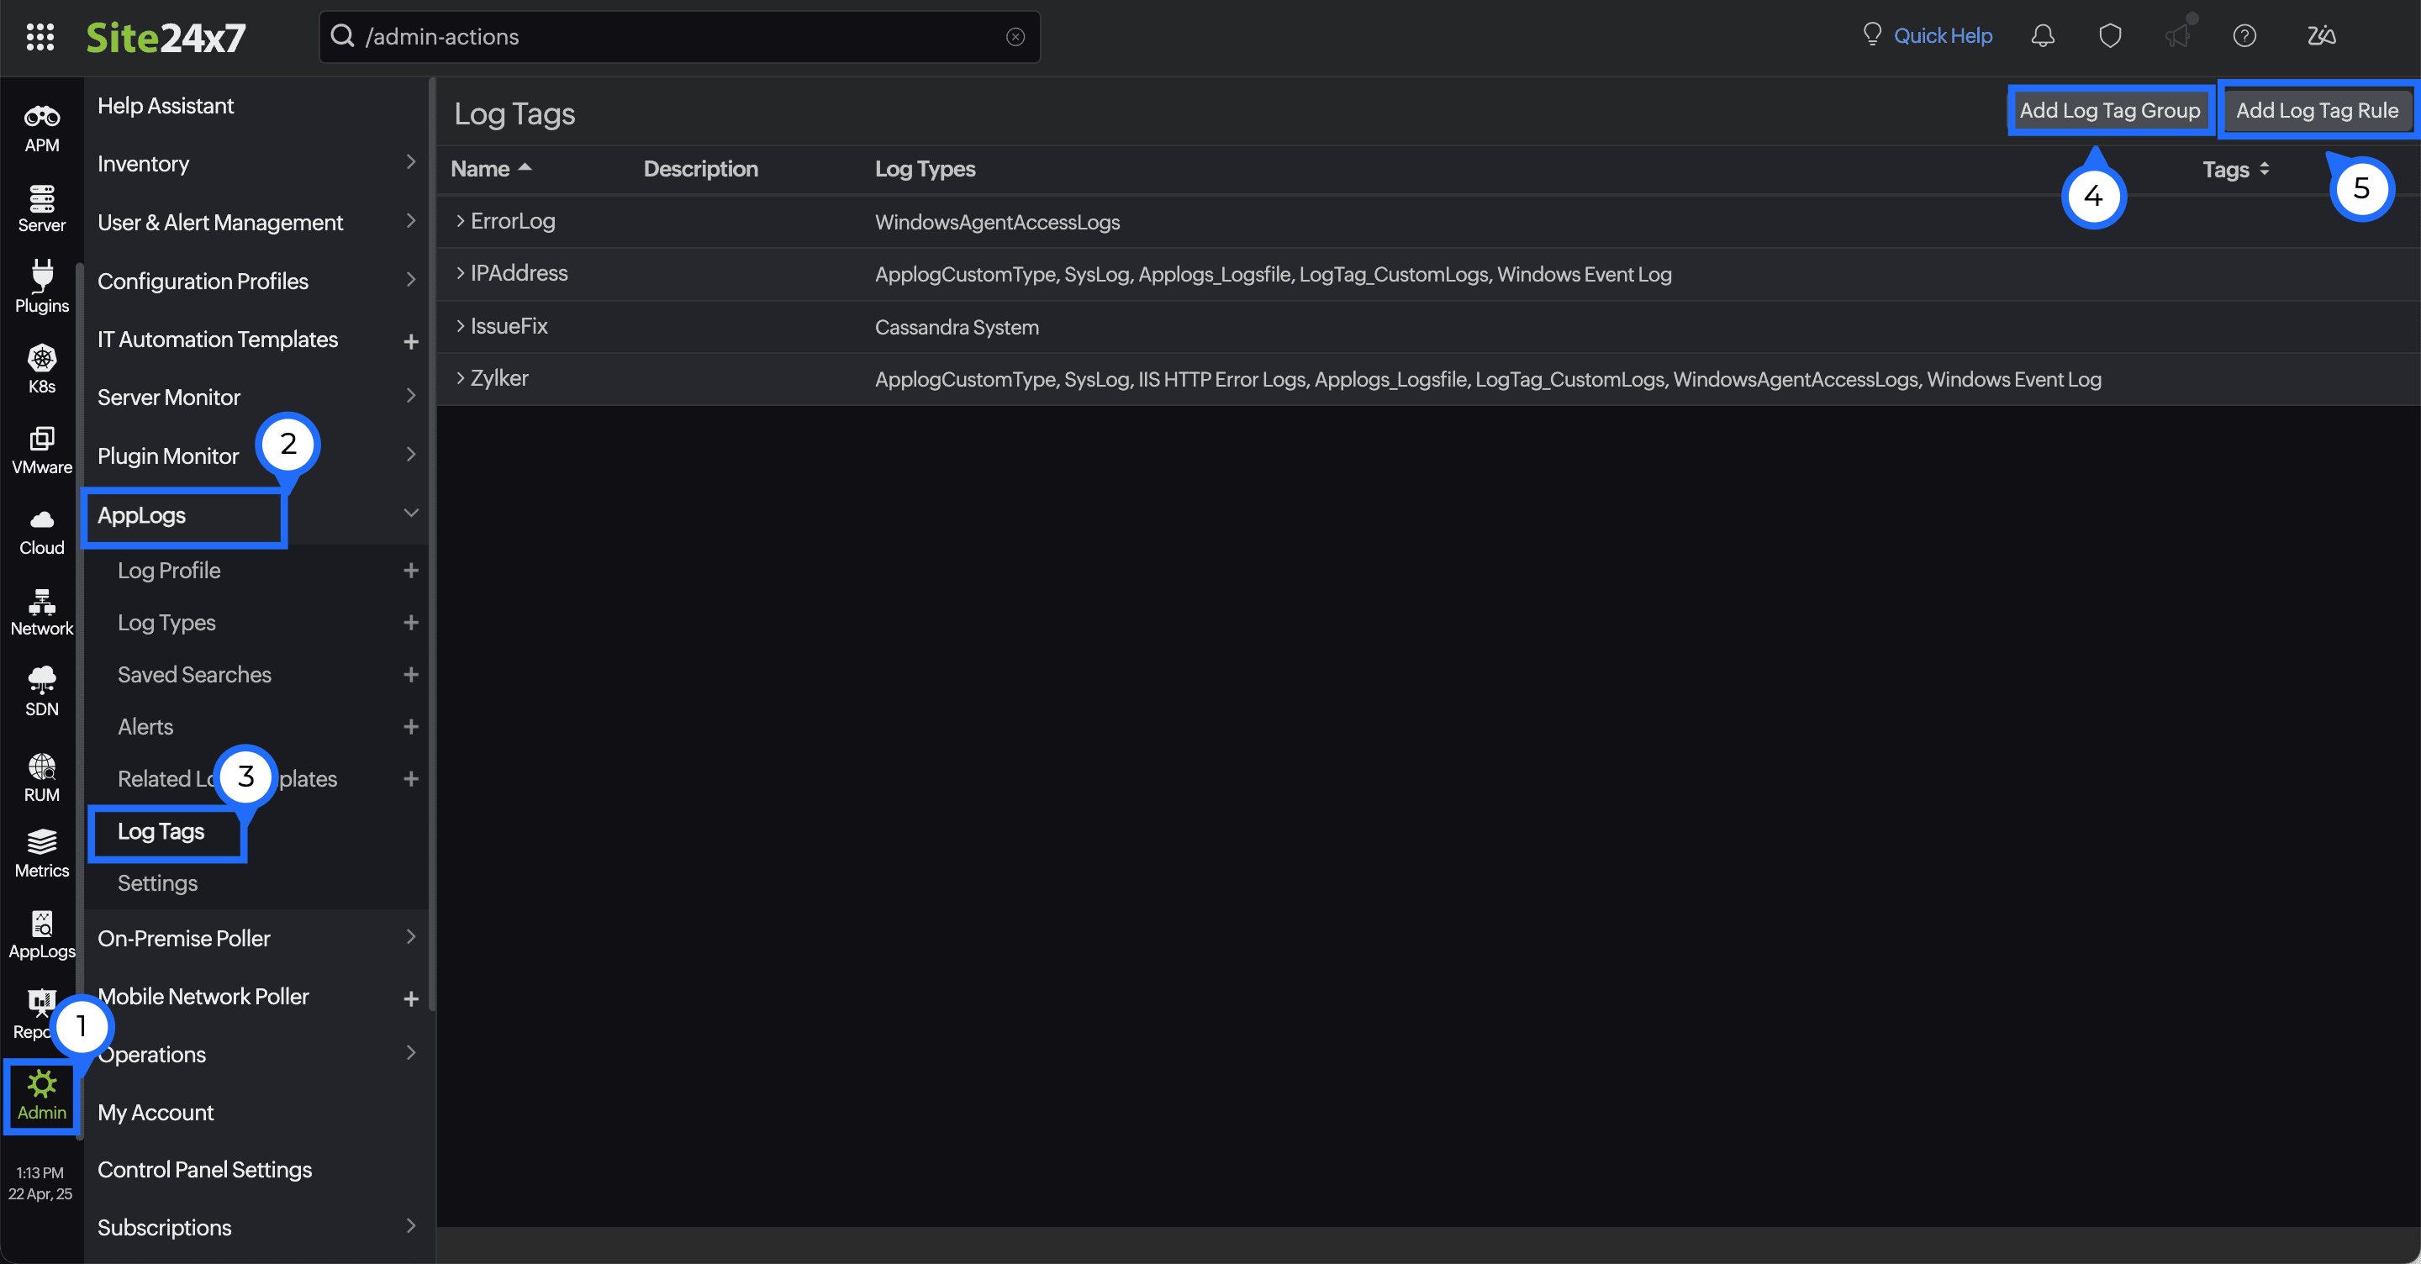Image resolution: width=2421 pixels, height=1264 pixels.
Task: Select Log Types in the menu
Action: 166,622
